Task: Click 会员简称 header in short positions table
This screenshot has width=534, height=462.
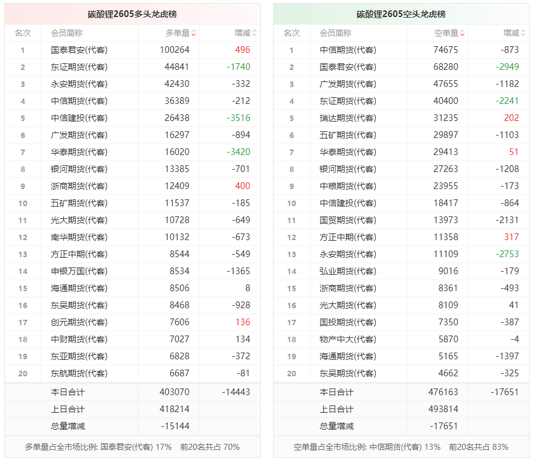Action: 336,33
